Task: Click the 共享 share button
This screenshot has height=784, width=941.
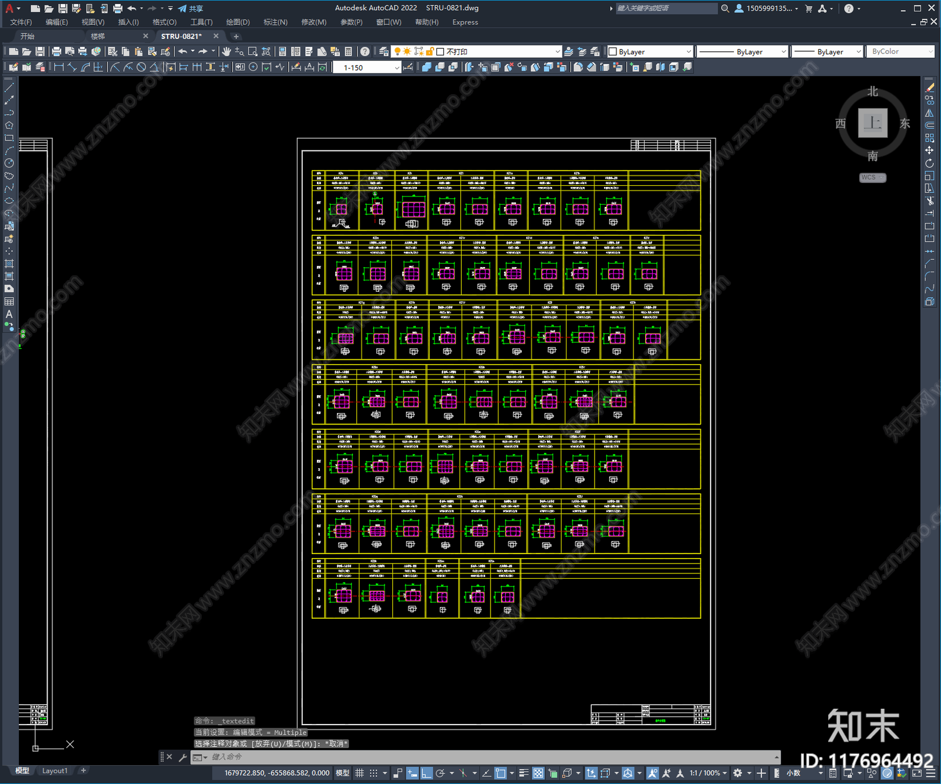Action: tap(191, 8)
